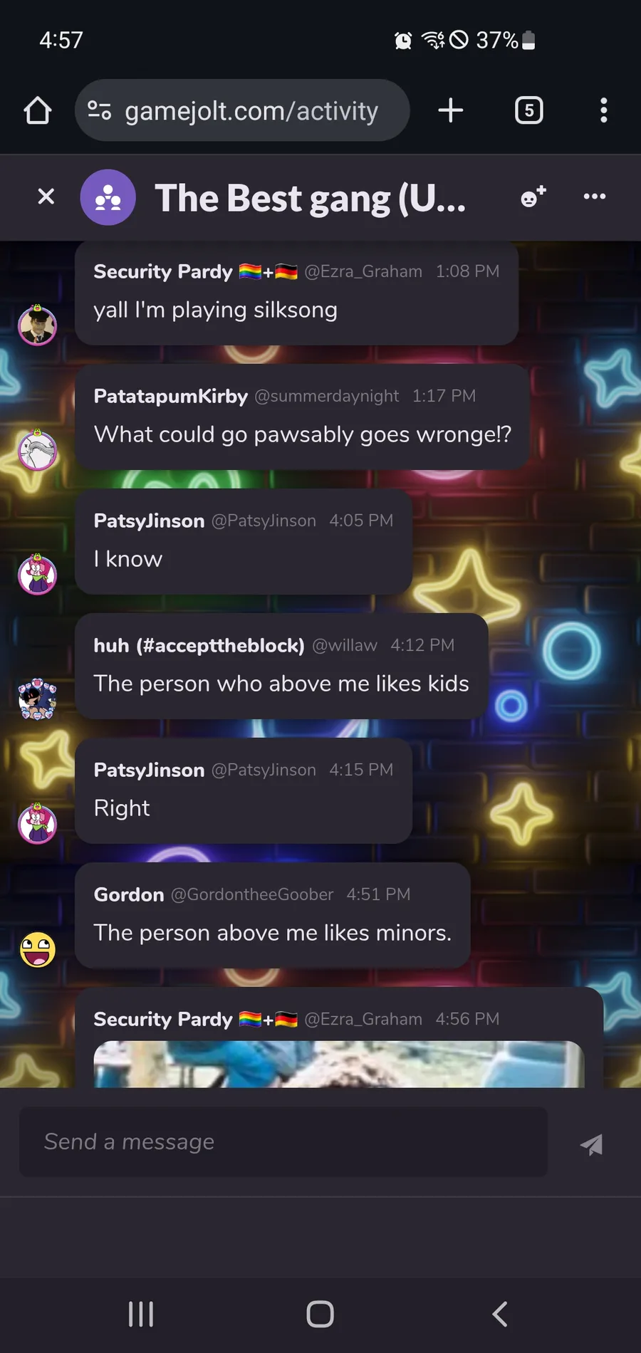Open the browser three-dot overflow menu
Image resolution: width=641 pixels, height=1353 pixels.
603,110
